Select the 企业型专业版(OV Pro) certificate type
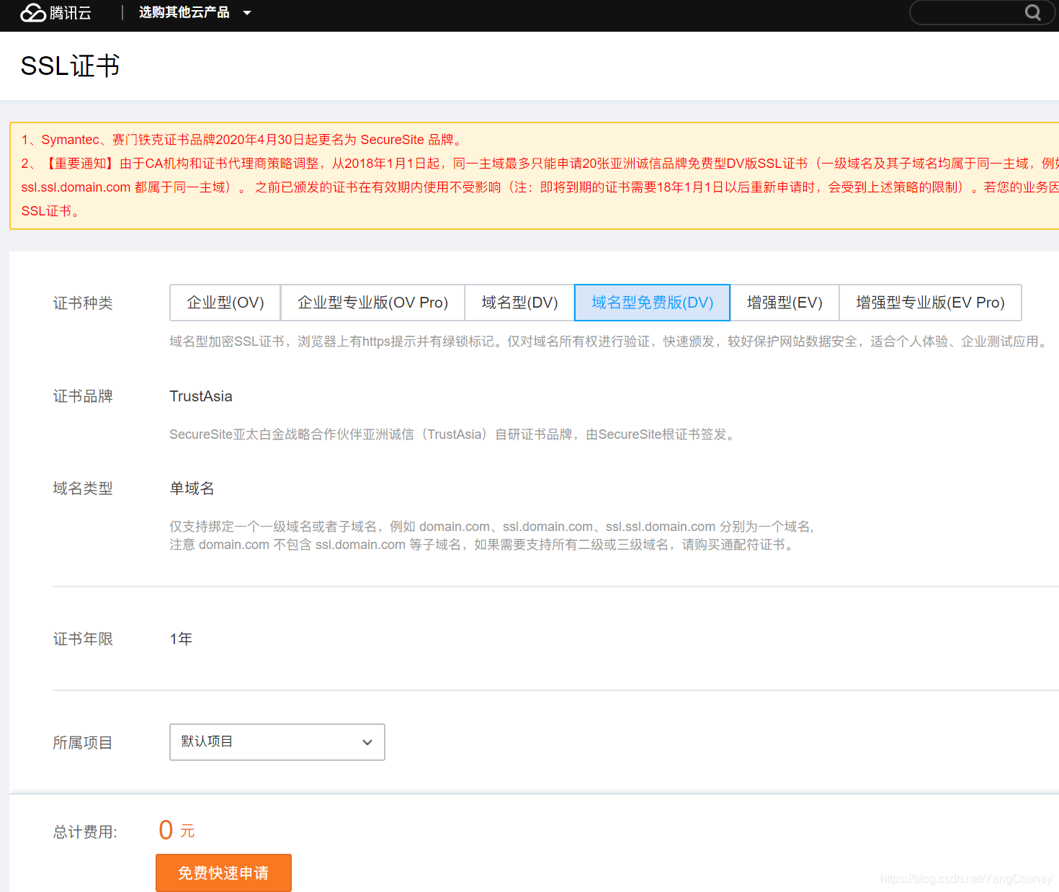Screen dimensions: 1059x892 coord(372,303)
